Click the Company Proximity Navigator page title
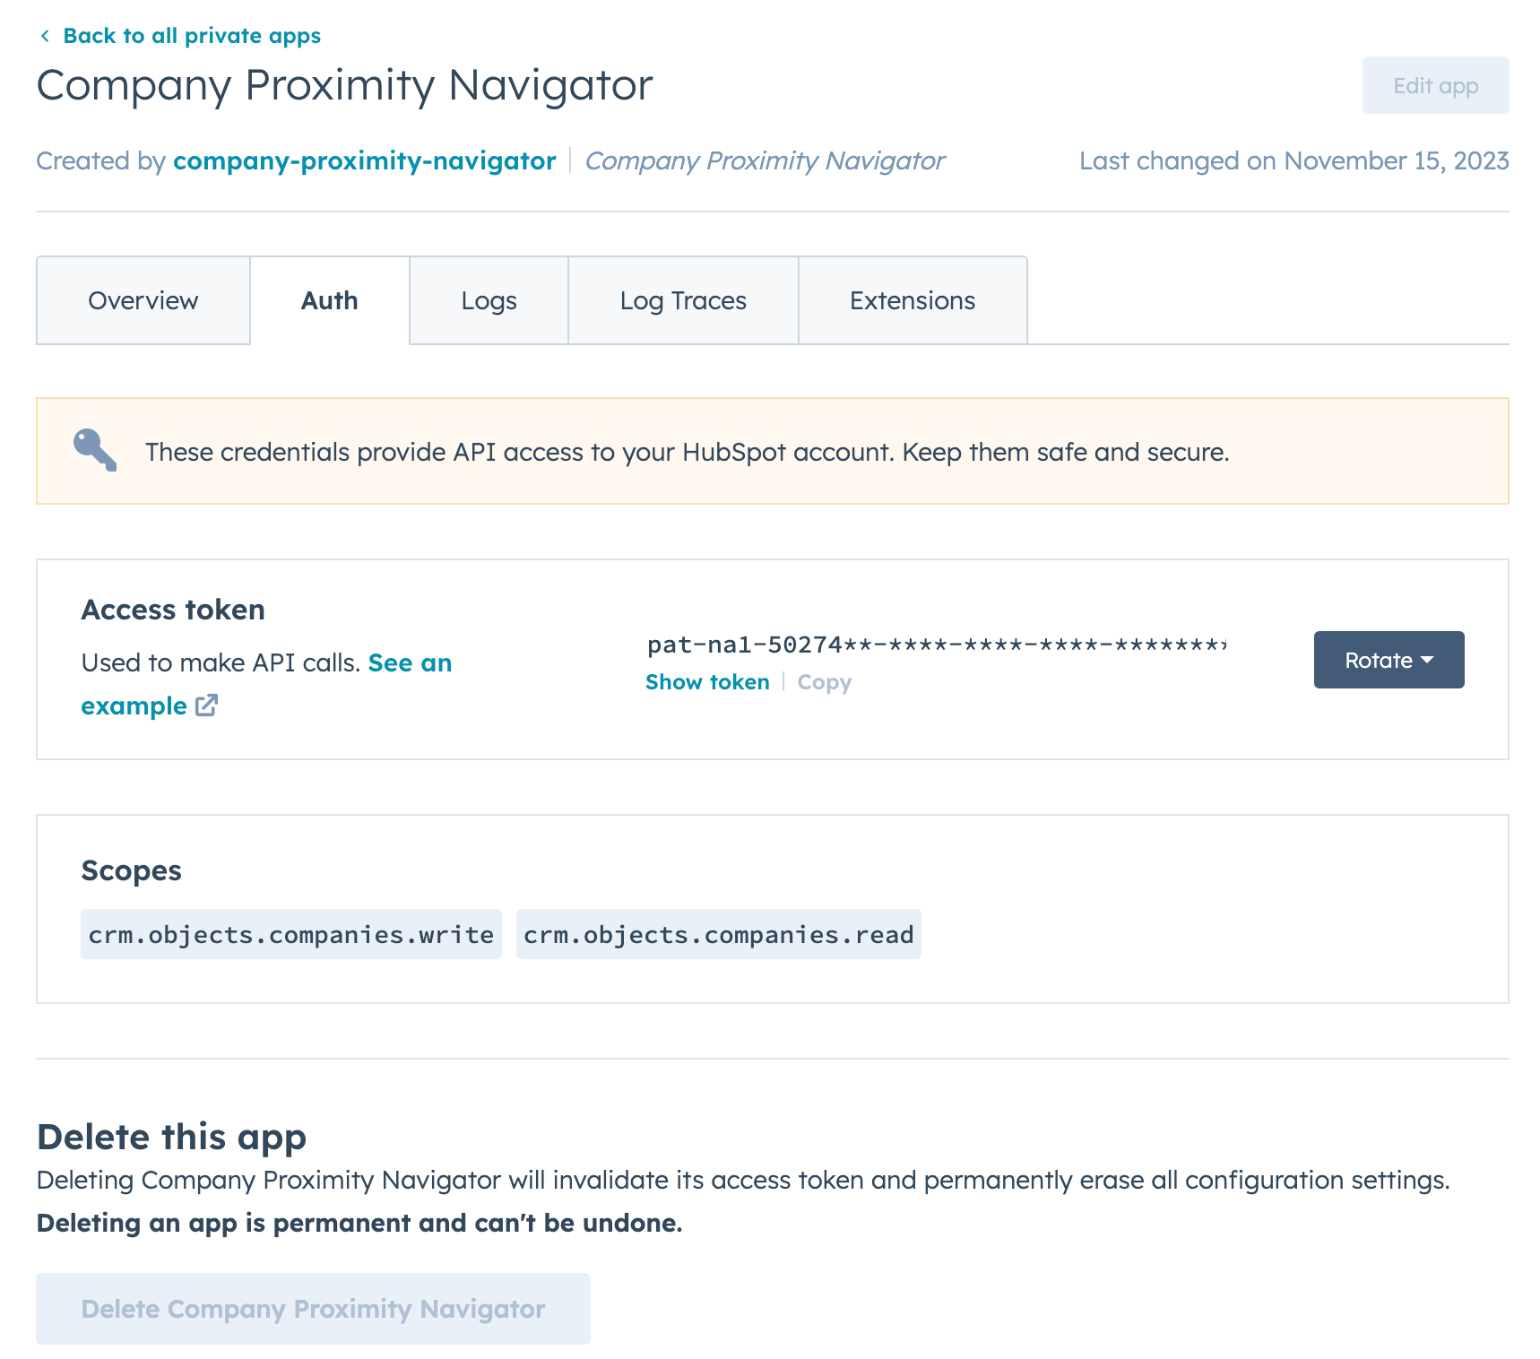The width and height of the screenshot is (1540, 1359). coord(345,85)
